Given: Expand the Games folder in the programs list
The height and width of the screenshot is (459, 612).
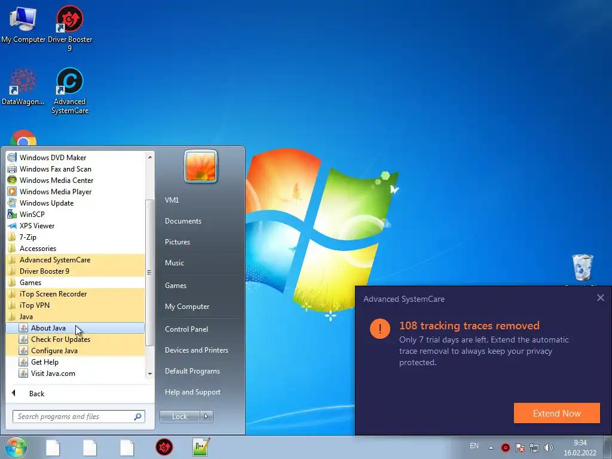Looking at the screenshot, I should point(75,282).
